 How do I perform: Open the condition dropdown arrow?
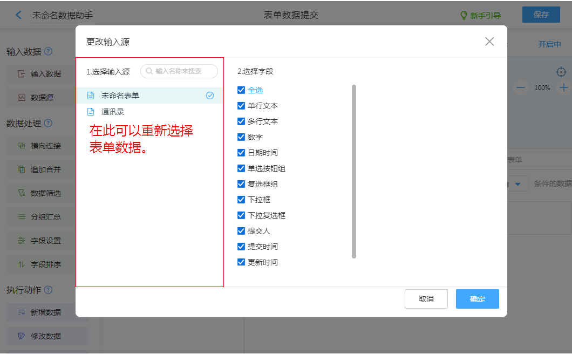coord(518,184)
